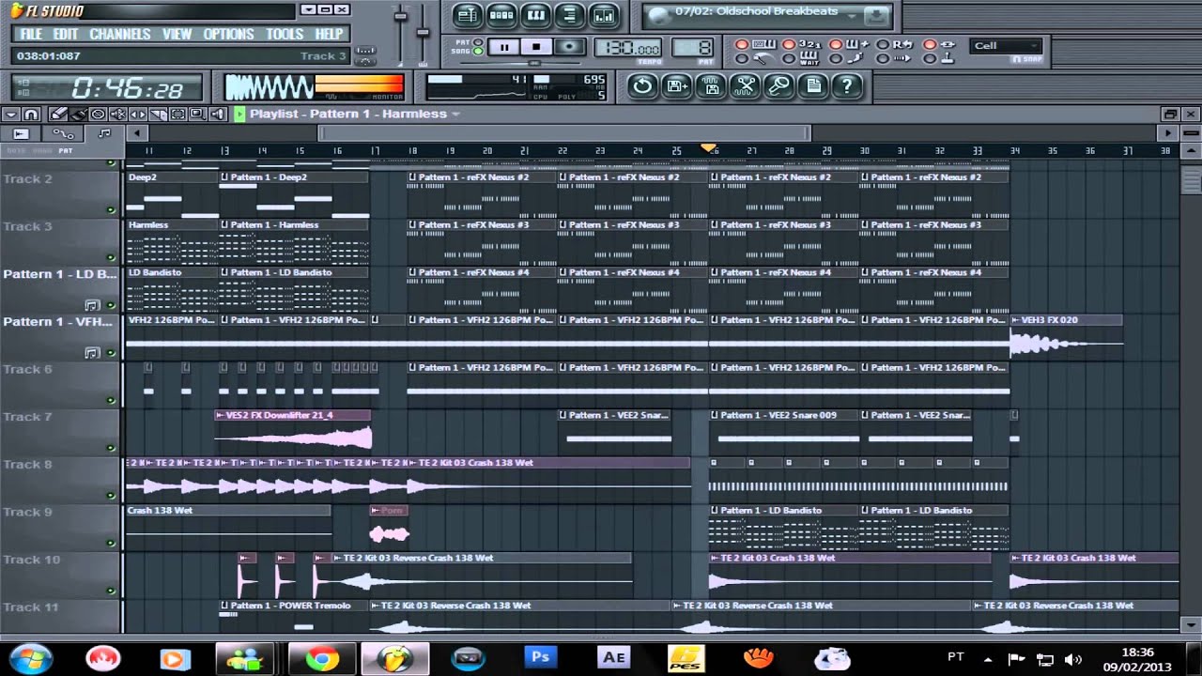
Task: Open the CHANNELS menu
Action: [119, 34]
